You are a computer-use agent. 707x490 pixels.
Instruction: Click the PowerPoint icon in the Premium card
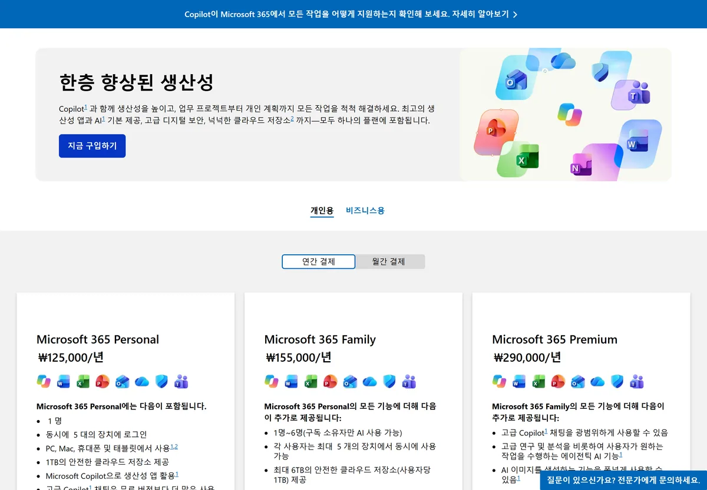(x=558, y=381)
